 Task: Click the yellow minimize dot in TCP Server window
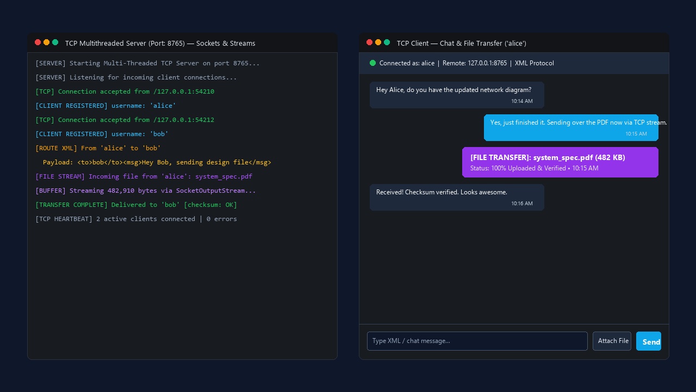point(46,42)
